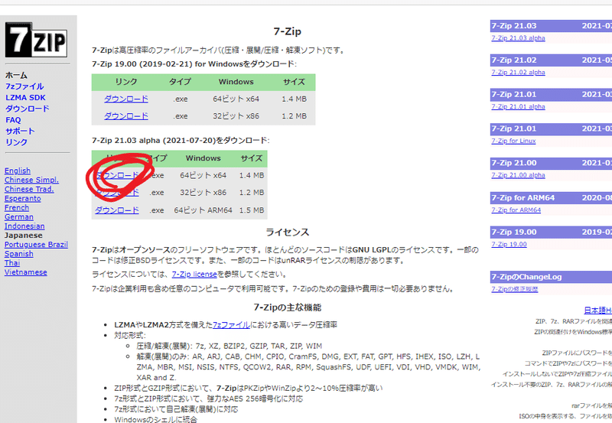Open the 7-Zip 19.00 news link

[x=509, y=244]
